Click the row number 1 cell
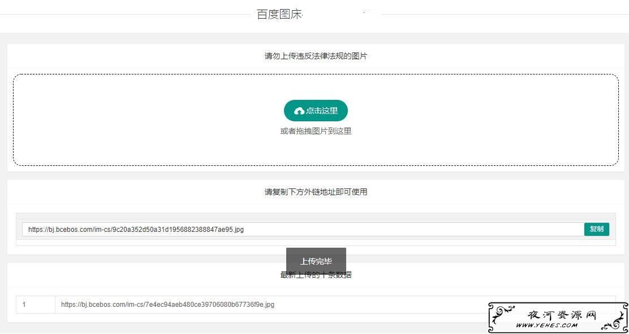 pos(35,305)
